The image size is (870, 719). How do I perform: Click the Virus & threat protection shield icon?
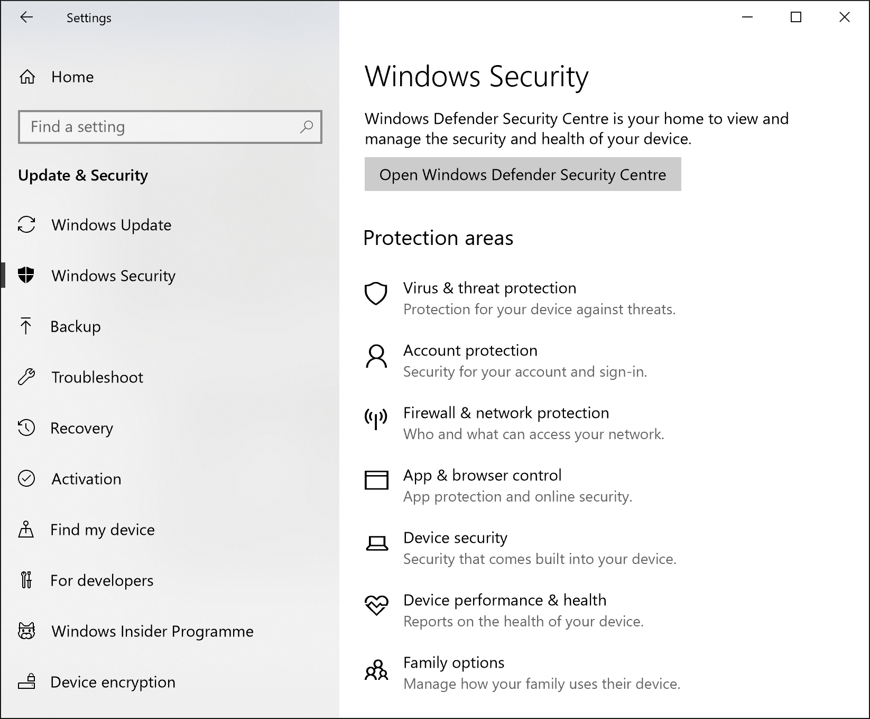pos(376,293)
